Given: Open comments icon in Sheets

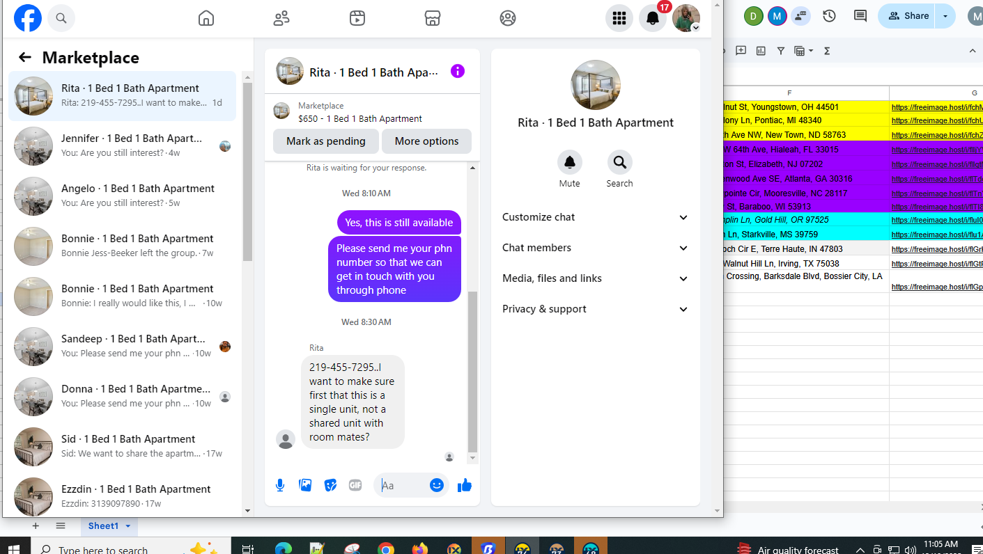Looking at the screenshot, I should click(x=860, y=16).
